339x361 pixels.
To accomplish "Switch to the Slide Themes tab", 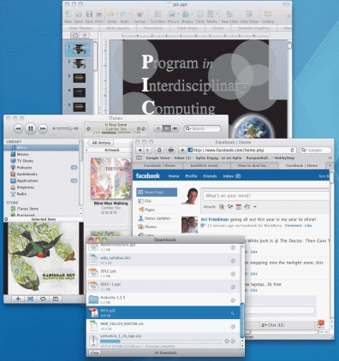I will click(x=80, y=28).
